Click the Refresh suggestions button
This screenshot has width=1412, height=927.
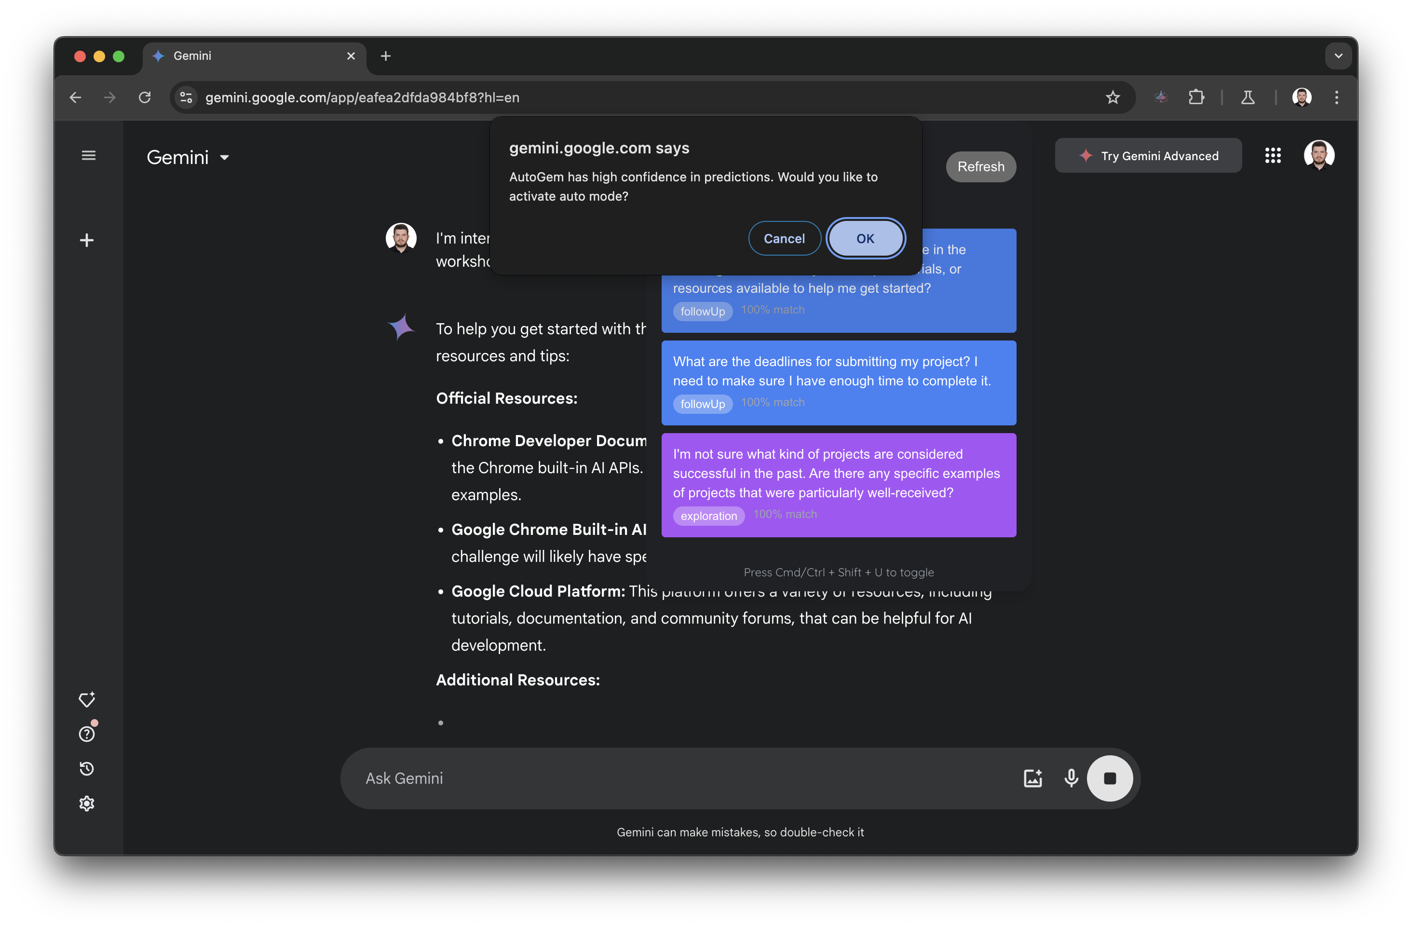(980, 167)
